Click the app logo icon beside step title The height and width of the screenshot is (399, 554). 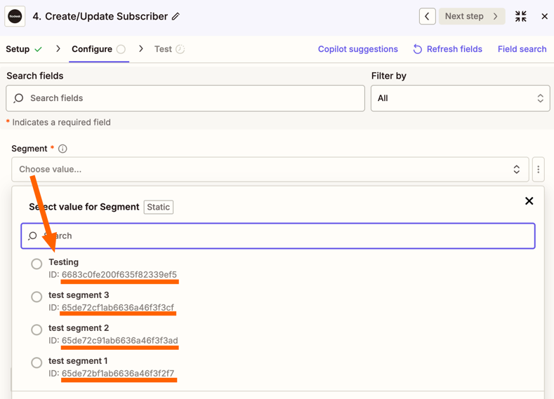(x=15, y=16)
